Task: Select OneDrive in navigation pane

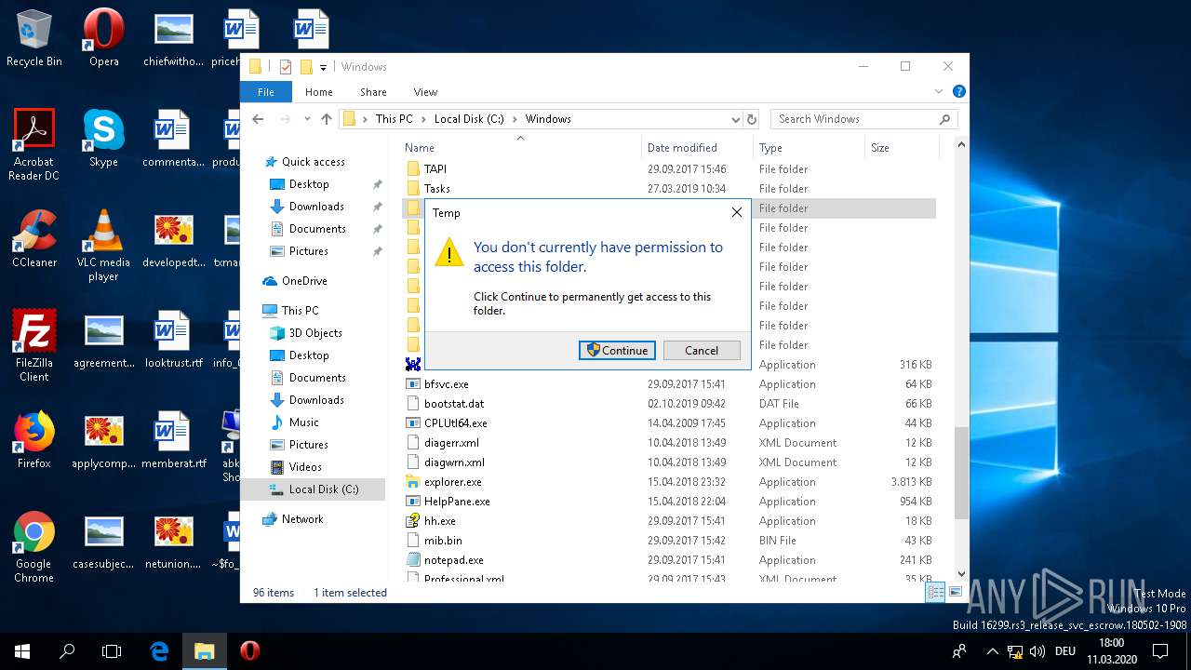Action: 304,281
